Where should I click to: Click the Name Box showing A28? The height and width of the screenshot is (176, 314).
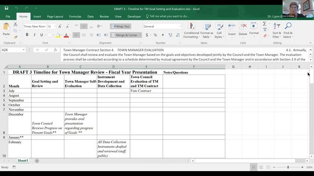point(12,50)
